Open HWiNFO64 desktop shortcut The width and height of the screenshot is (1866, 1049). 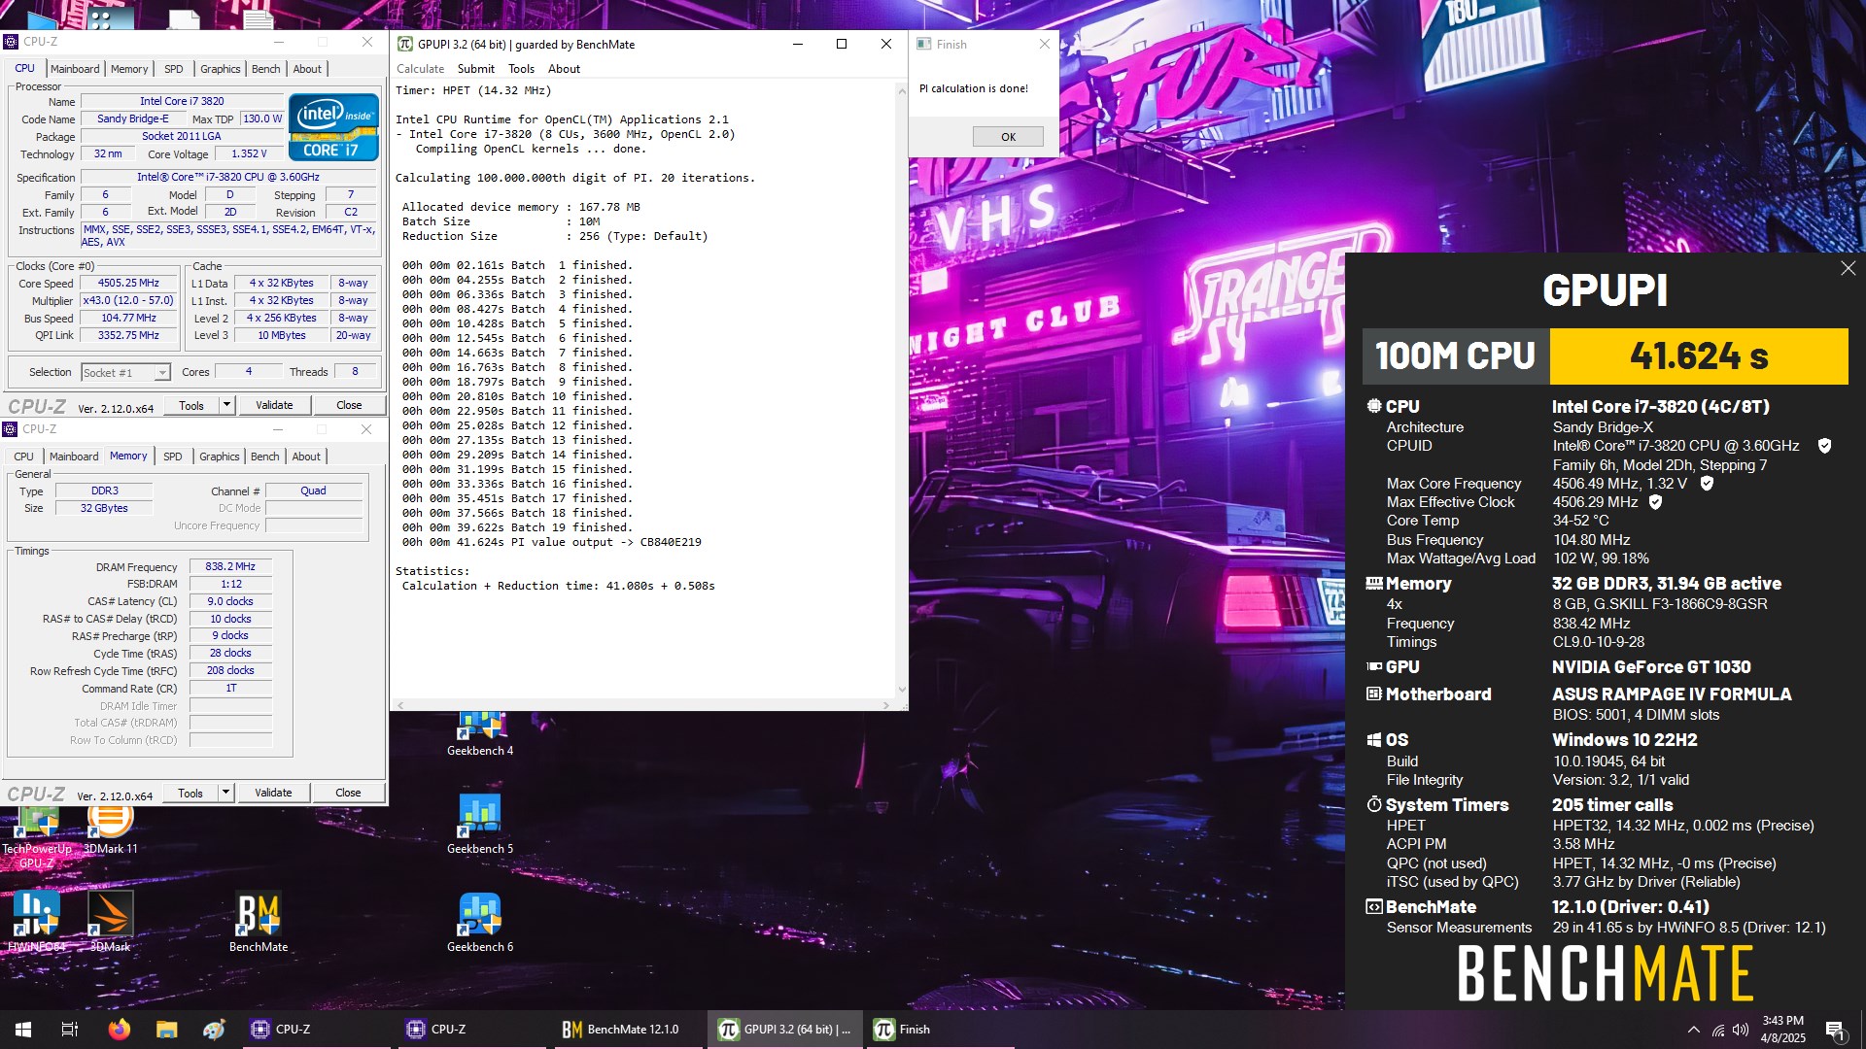coord(37,922)
